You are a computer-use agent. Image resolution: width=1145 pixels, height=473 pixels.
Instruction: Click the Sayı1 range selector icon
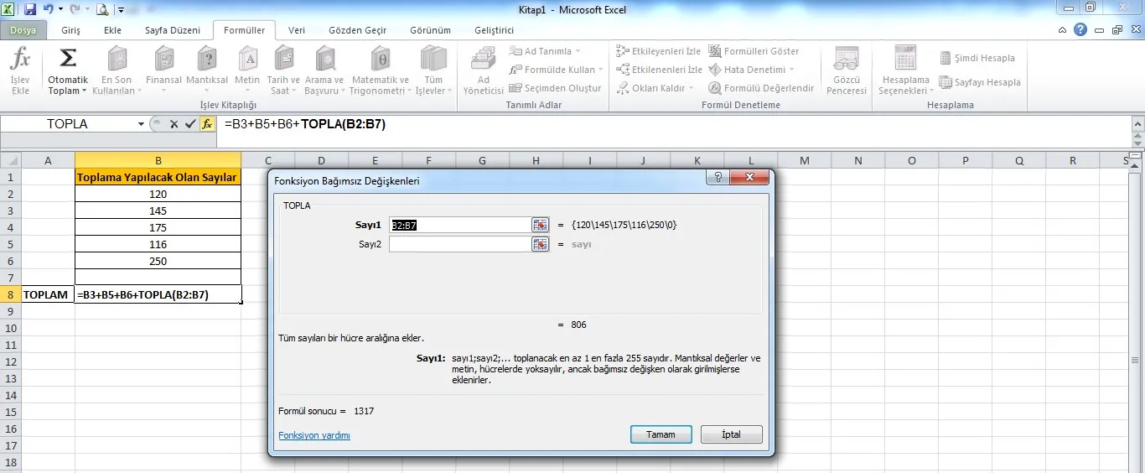[x=540, y=225]
